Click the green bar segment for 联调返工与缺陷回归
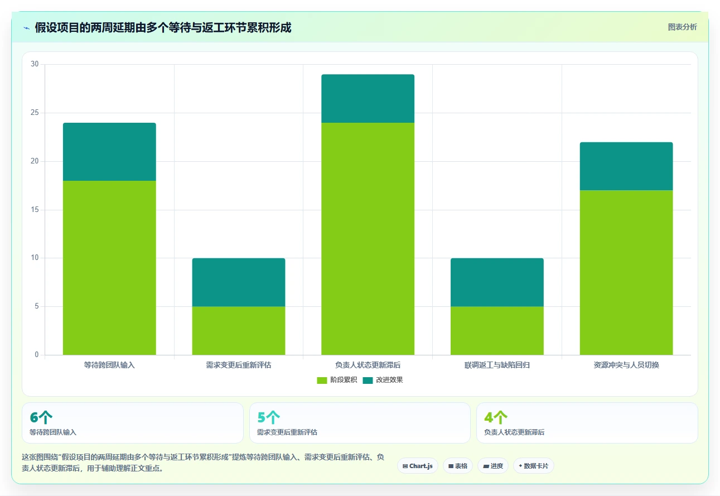 point(497,331)
